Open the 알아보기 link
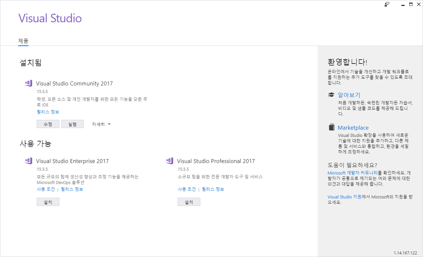This screenshot has width=423, height=257. point(349,95)
